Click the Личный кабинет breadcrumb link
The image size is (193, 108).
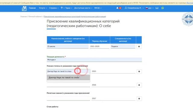35,16
